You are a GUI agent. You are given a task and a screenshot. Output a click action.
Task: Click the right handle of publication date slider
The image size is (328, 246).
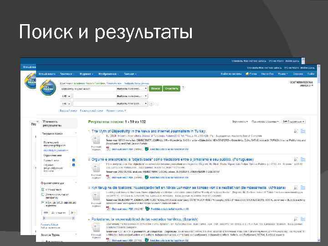coord(73,218)
